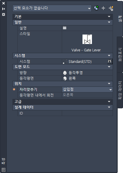Viewport: 123px width, 173px height.
Task: Click the Select Objects crosshair icon
Action: pos(103,8)
